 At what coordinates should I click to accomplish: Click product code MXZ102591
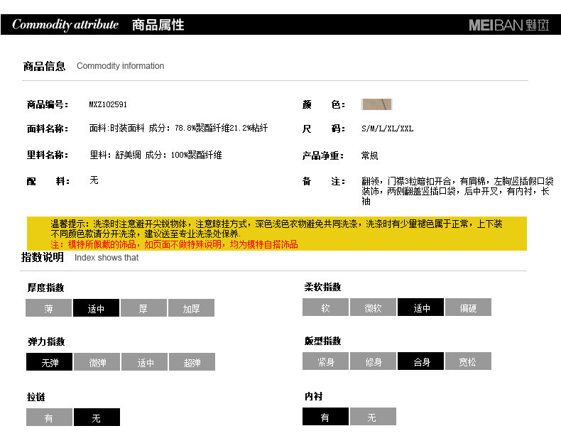pyautogui.click(x=108, y=104)
